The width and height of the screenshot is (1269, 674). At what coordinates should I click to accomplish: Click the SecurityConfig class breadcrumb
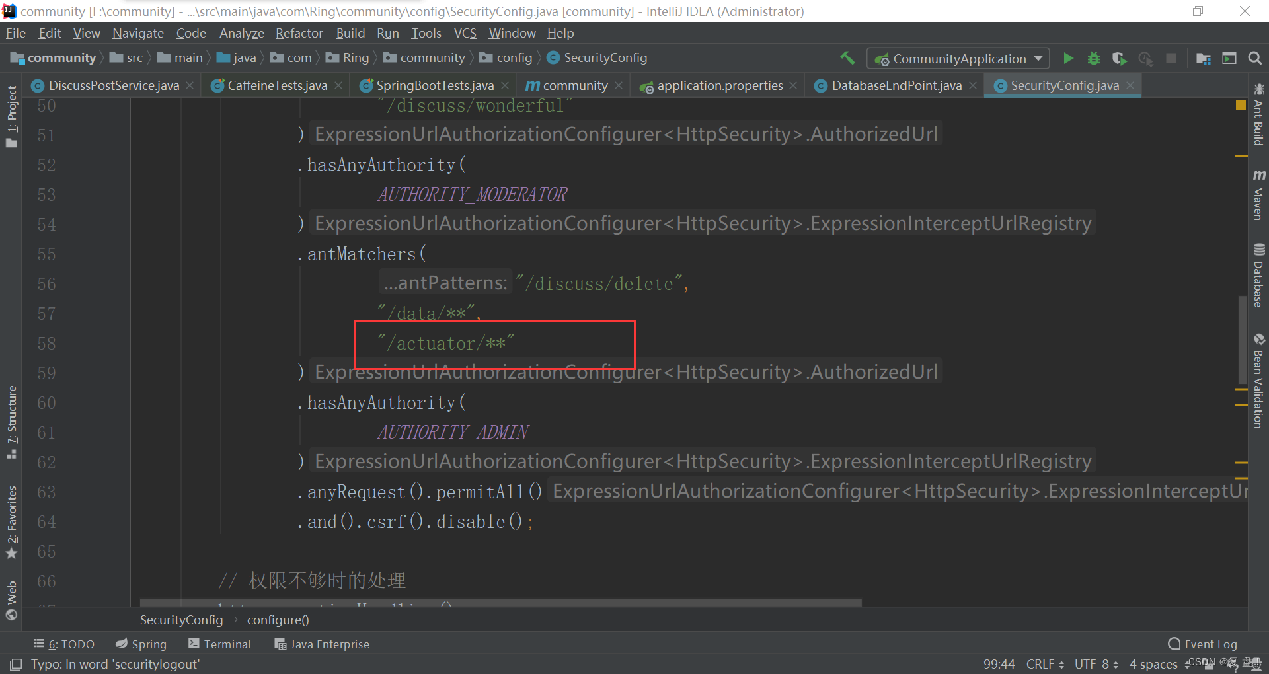tap(597, 58)
